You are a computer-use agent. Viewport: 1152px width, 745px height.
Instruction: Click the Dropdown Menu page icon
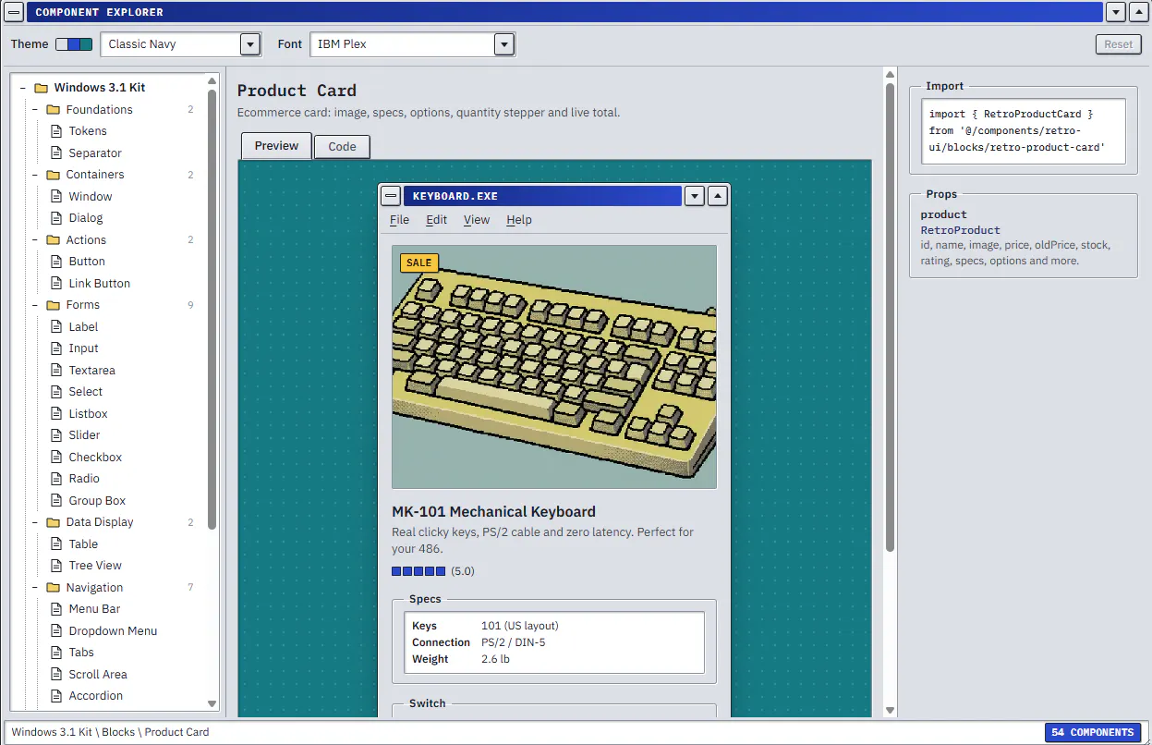click(x=55, y=631)
